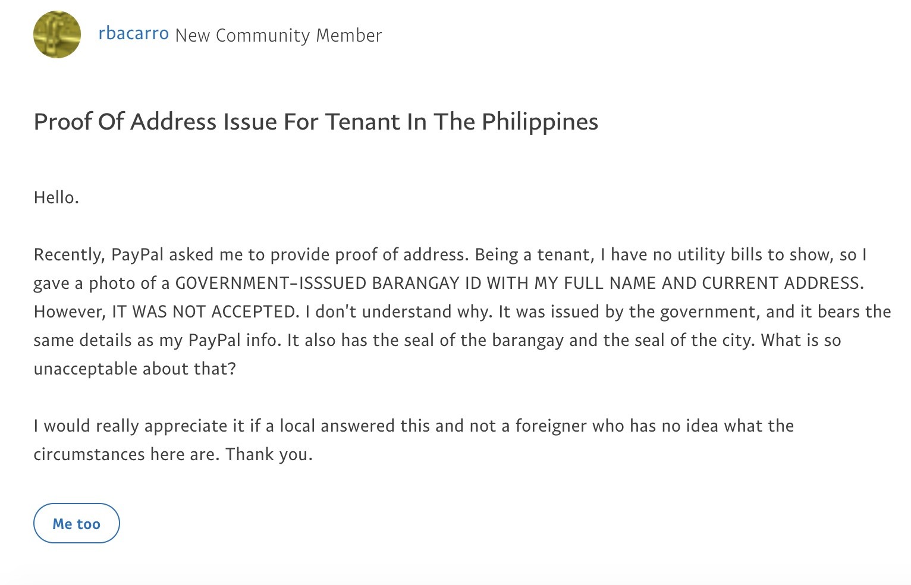
Task: Click the closing Thank you. text
Action: click(x=269, y=454)
